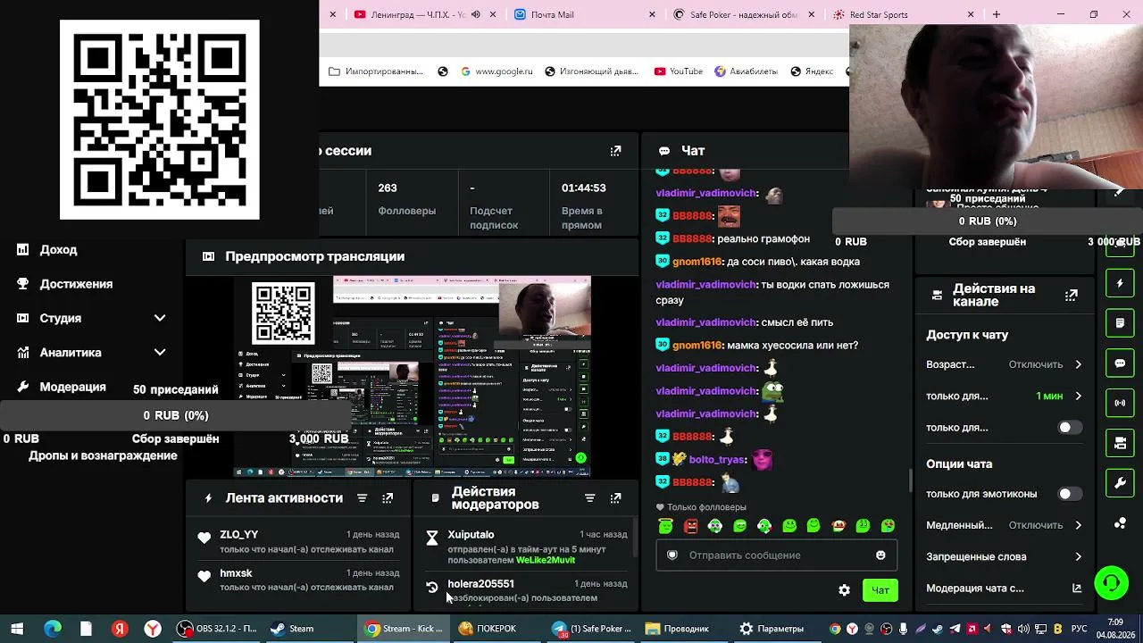Viewport: 1143px width, 643px height.
Task: Open the www.google.ru bookmark
Action: (496, 71)
